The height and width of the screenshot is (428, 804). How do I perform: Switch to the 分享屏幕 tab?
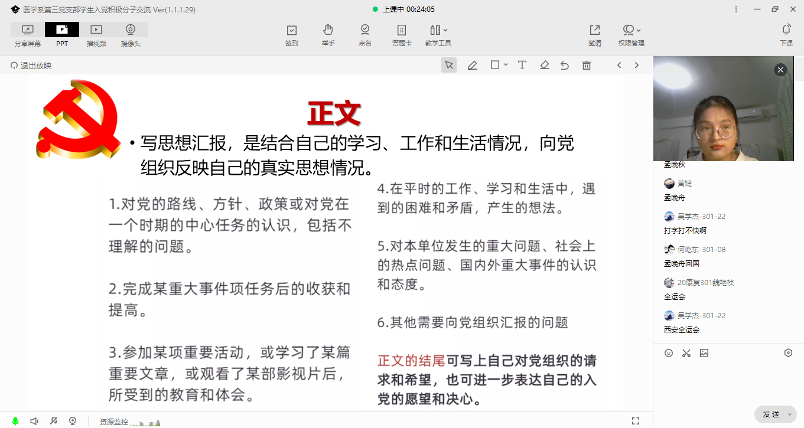[28, 35]
